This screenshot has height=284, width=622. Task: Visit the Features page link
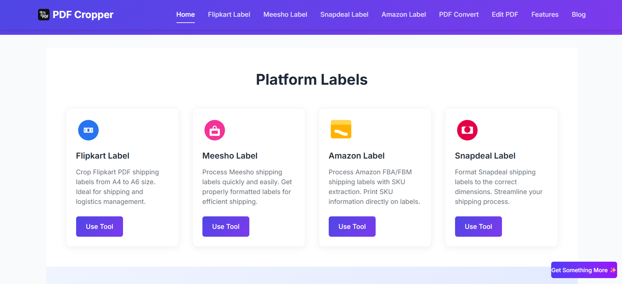point(545,14)
